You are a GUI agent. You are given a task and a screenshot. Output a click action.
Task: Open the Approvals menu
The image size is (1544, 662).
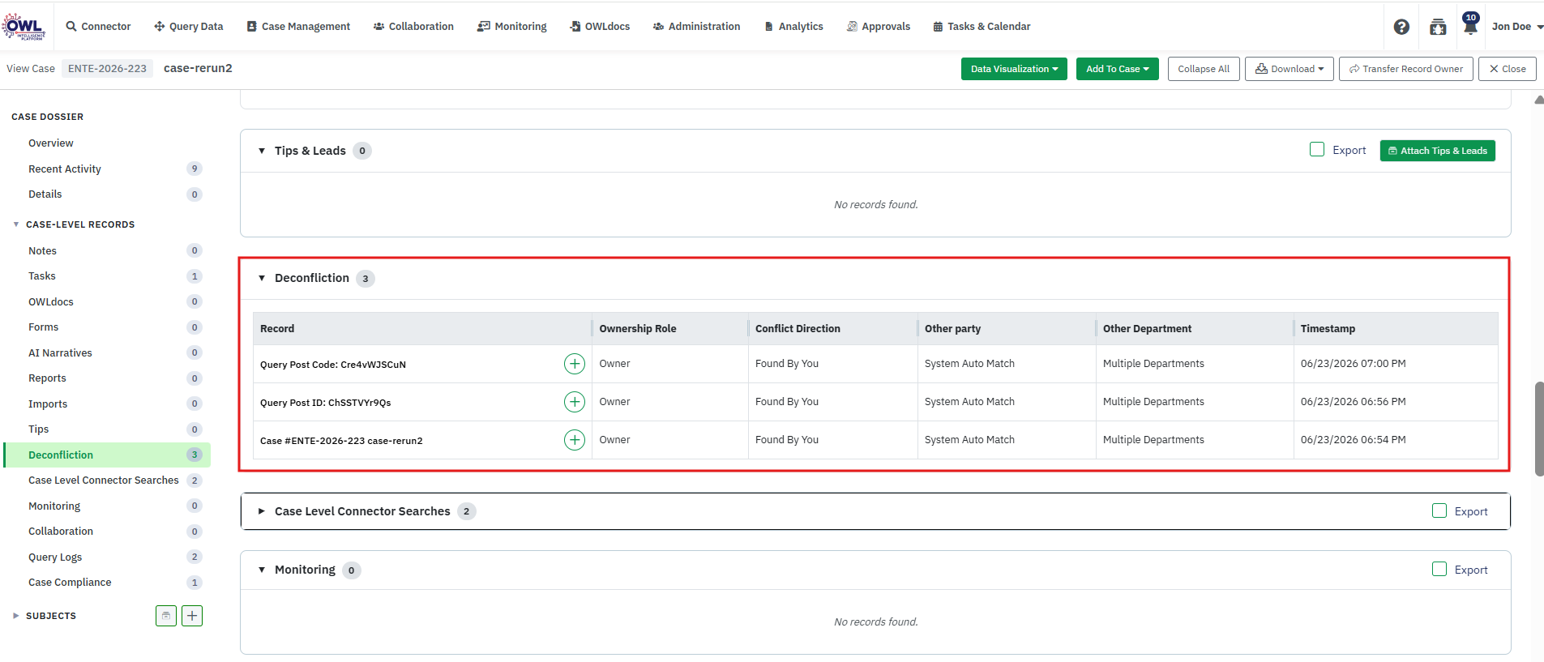(879, 27)
